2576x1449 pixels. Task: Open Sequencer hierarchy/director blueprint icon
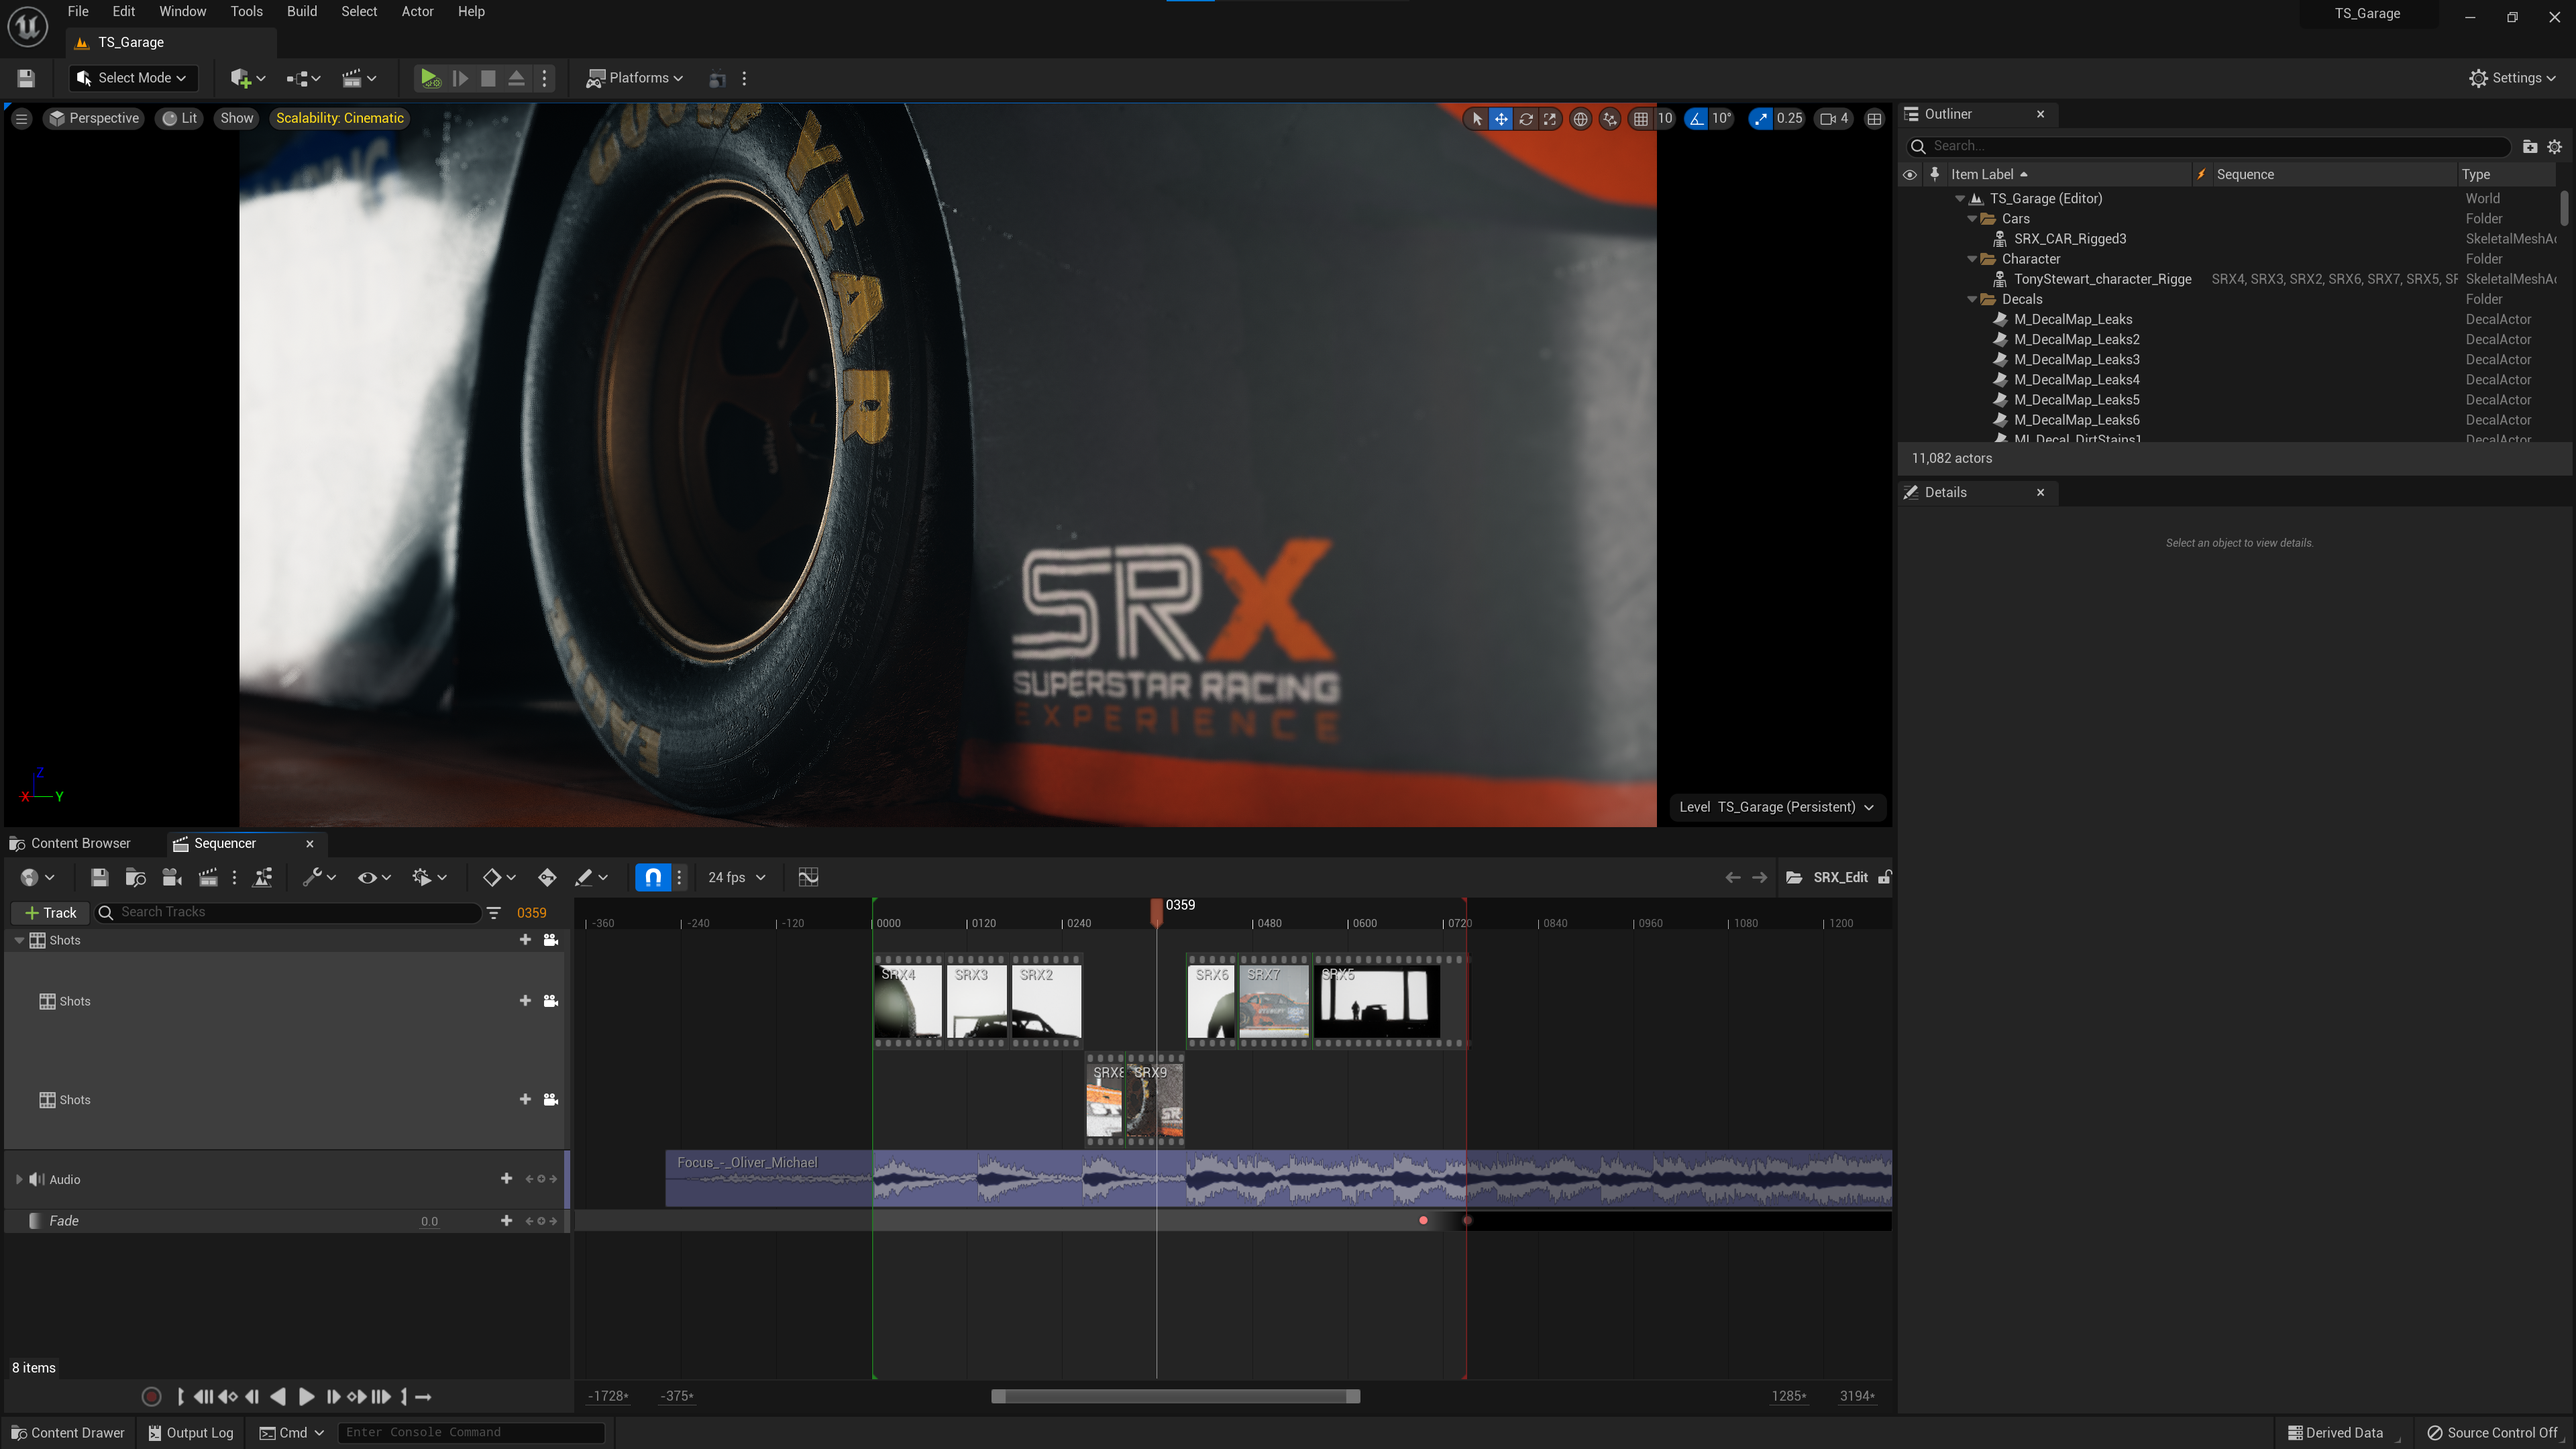coord(263,877)
